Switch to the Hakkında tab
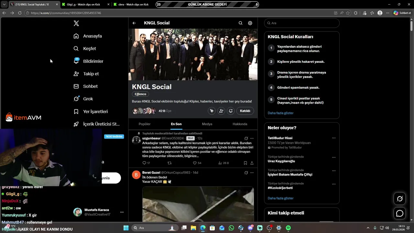This screenshot has width=414, height=233. [x=240, y=124]
